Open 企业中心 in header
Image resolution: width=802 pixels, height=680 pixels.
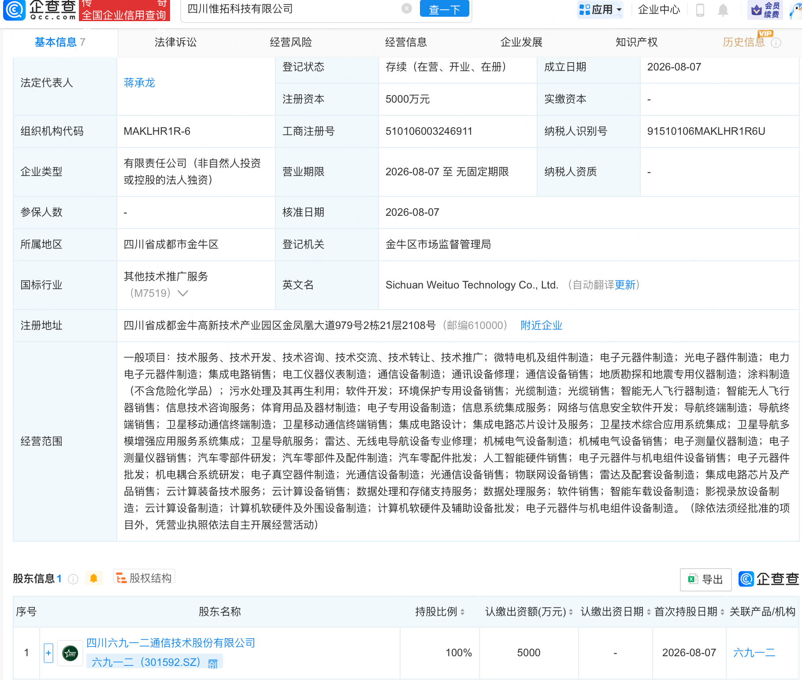(x=659, y=10)
